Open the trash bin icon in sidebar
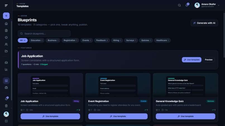Viewport: 225px width, 126px height. coord(6,106)
